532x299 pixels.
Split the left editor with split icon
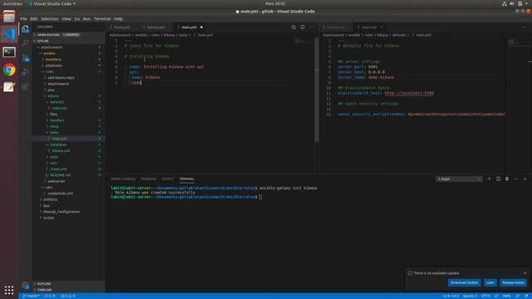(x=303, y=27)
